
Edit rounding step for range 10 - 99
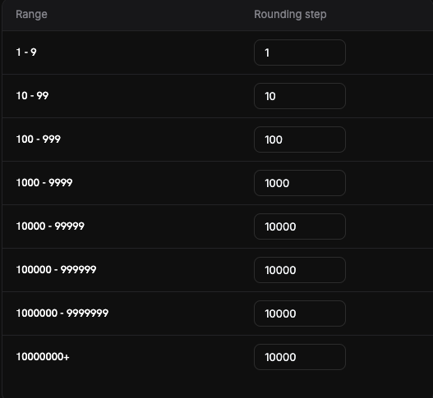pyautogui.click(x=300, y=96)
